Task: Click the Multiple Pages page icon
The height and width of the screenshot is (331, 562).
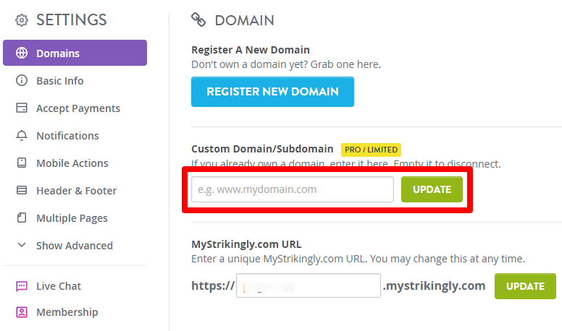Action: [x=22, y=218]
